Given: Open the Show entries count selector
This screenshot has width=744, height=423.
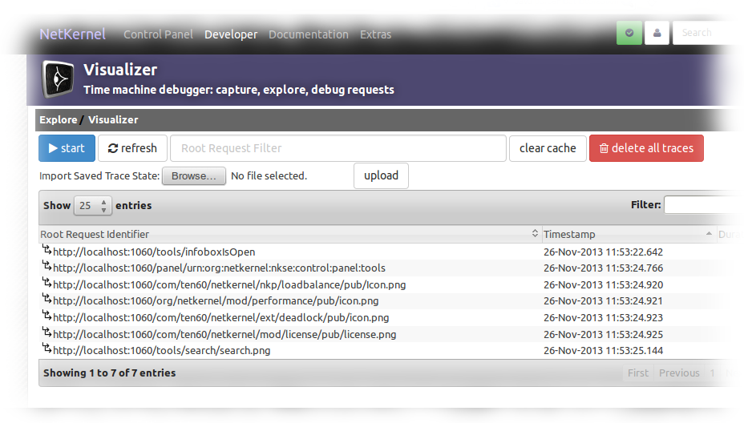Looking at the screenshot, I should click(x=93, y=205).
